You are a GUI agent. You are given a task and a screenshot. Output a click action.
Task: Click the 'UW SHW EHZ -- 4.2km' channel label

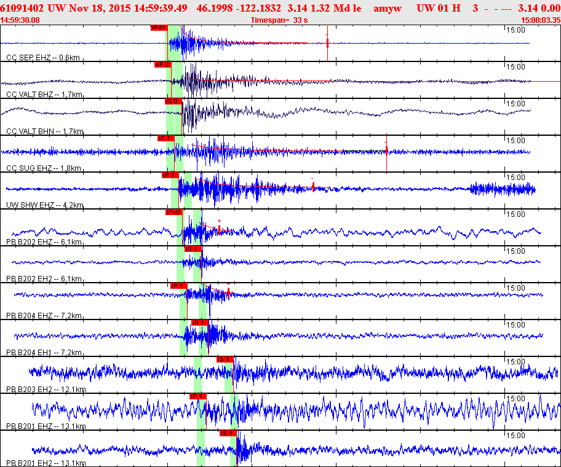45,205
